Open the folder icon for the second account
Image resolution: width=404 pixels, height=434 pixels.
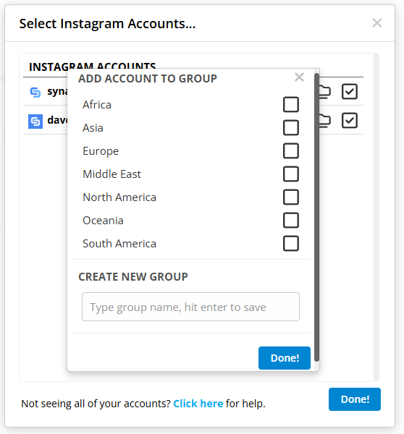click(x=325, y=121)
